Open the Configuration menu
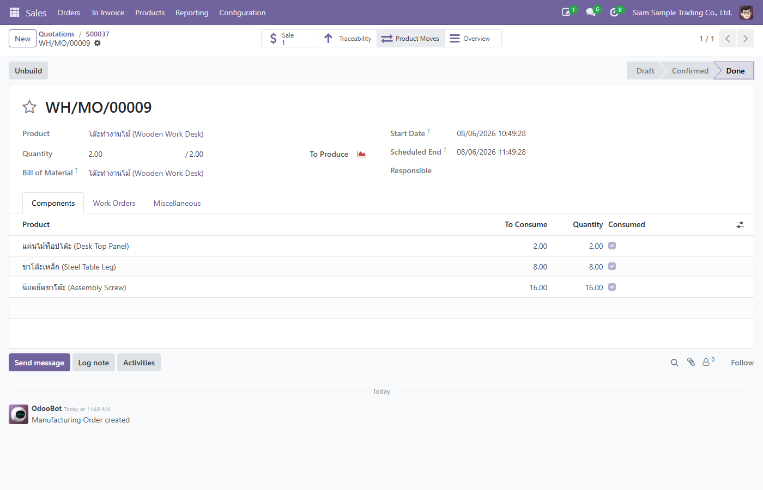The image size is (763, 490). coord(243,13)
